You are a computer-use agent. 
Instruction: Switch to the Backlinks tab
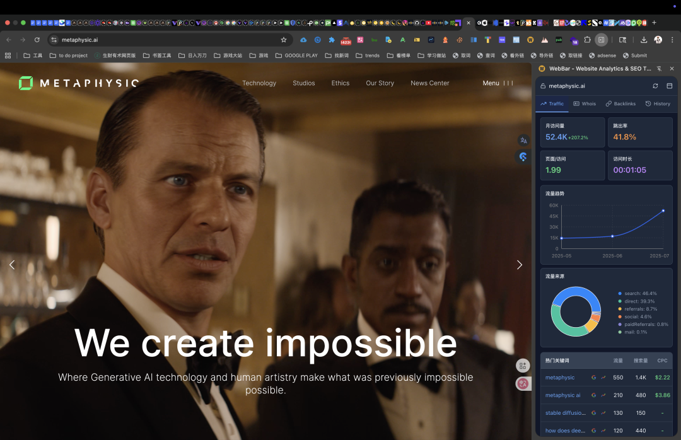click(620, 104)
